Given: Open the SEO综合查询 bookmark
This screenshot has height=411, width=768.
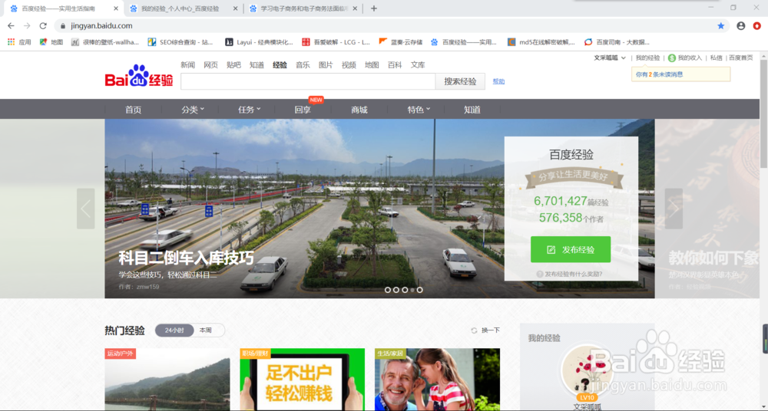Looking at the screenshot, I should pos(180,42).
